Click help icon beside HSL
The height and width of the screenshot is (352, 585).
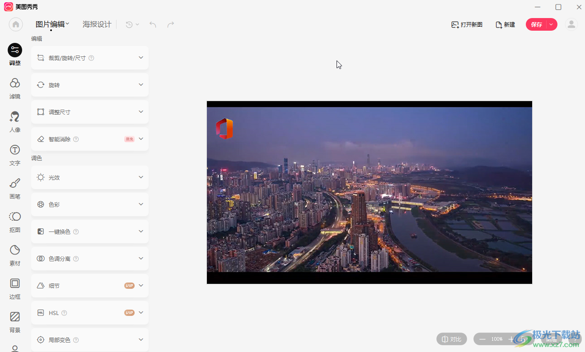coord(64,313)
